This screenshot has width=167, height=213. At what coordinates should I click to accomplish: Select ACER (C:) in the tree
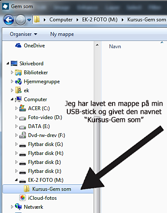coord(39,108)
